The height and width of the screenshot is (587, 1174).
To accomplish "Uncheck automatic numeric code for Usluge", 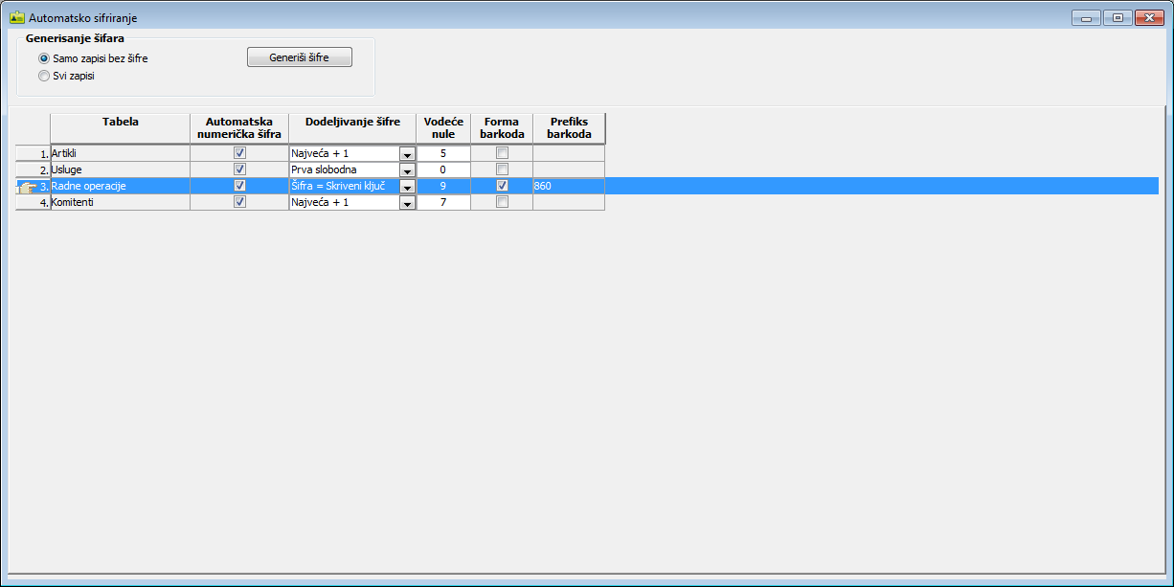I will pyautogui.click(x=239, y=169).
